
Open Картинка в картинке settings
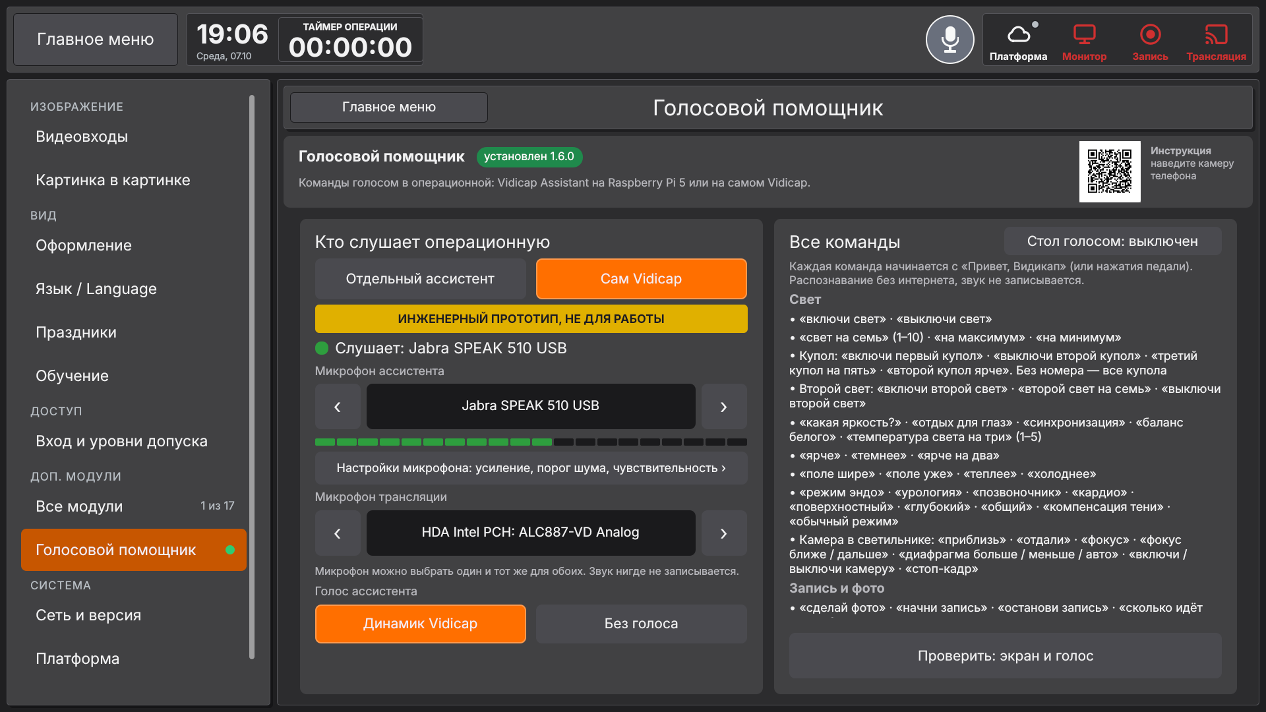(x=134, y=180)
